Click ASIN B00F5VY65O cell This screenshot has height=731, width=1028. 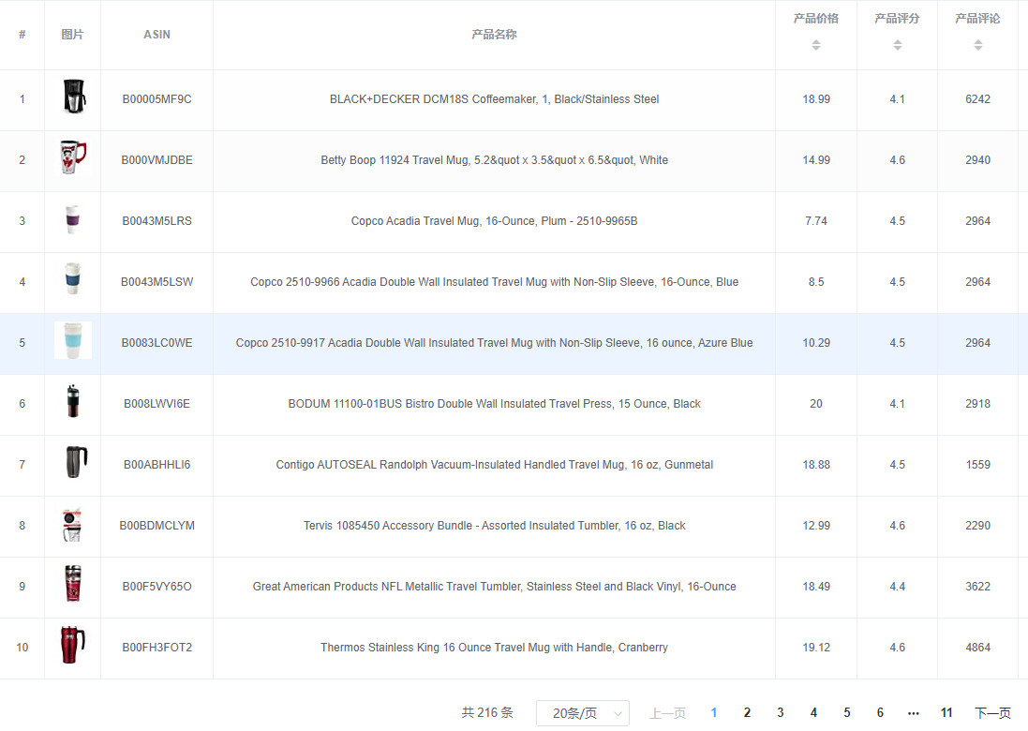pyautogui.click(x=156, y=587)
